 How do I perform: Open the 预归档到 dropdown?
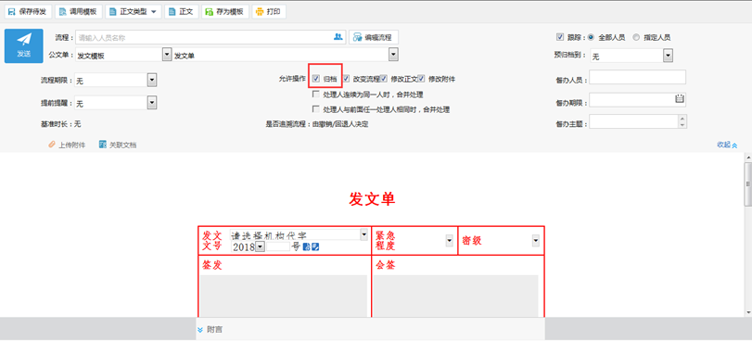pyautogui.click(x=668, y=56)
